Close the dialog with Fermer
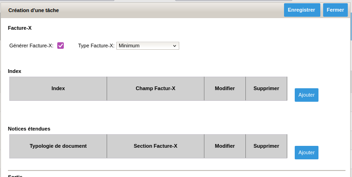352x177 pixels. tap(335, 10)
